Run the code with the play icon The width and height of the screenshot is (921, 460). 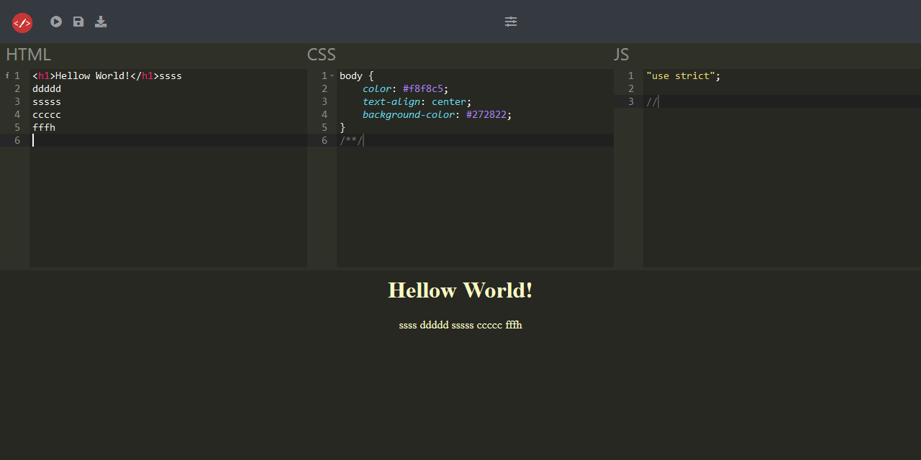pyautogui.click(x=56, y=22)
